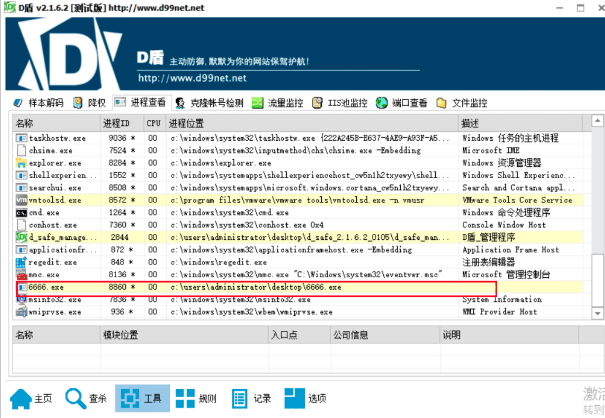
Task: Open the 流量监控 traffic monitor
Action: (x=277, y=103)
